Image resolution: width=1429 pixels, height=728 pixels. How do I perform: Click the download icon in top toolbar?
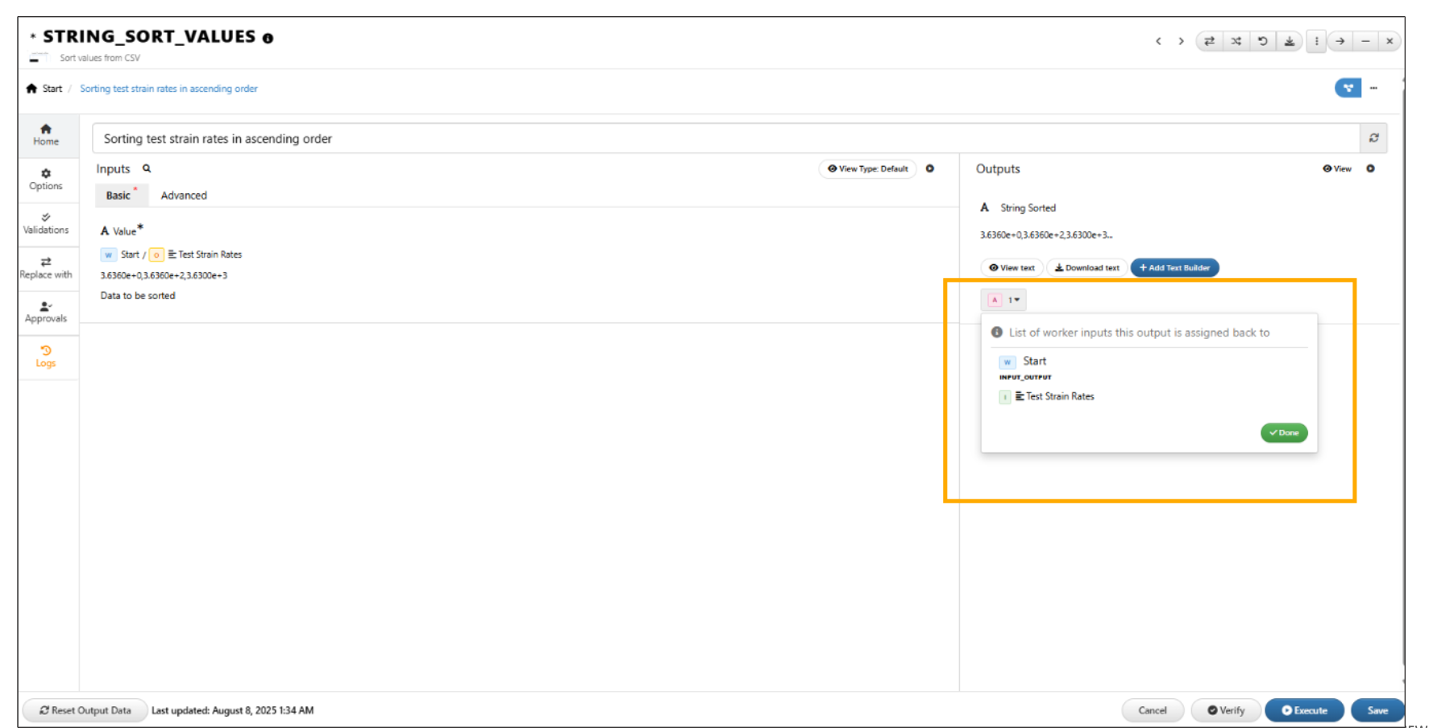tap(1289, 41)
